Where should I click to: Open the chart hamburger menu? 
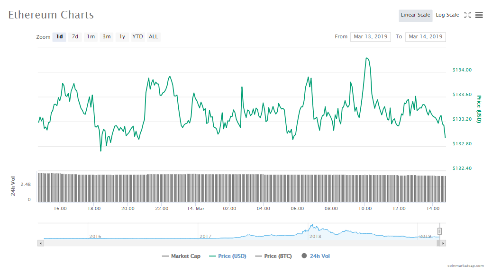pos(479,15)
